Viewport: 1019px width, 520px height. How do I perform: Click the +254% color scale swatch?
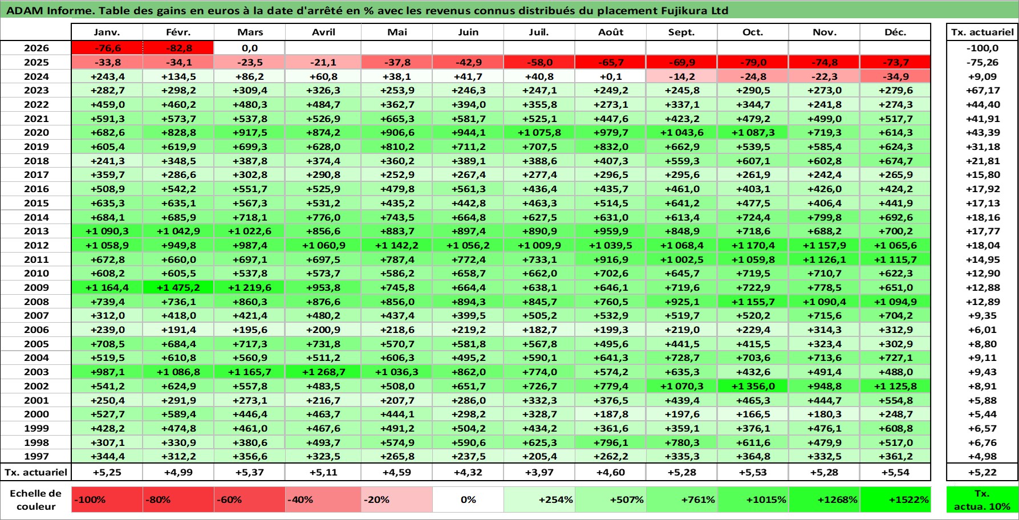tap(539, 499)
